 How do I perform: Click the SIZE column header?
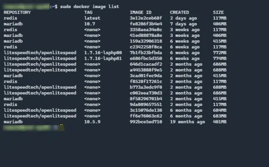pos(218,13)
